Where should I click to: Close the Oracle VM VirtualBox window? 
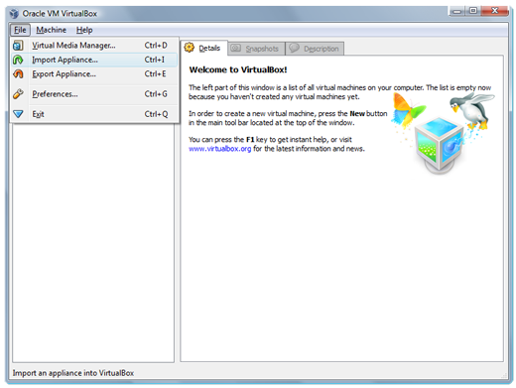pyautogui.click(x=495, y=11)
